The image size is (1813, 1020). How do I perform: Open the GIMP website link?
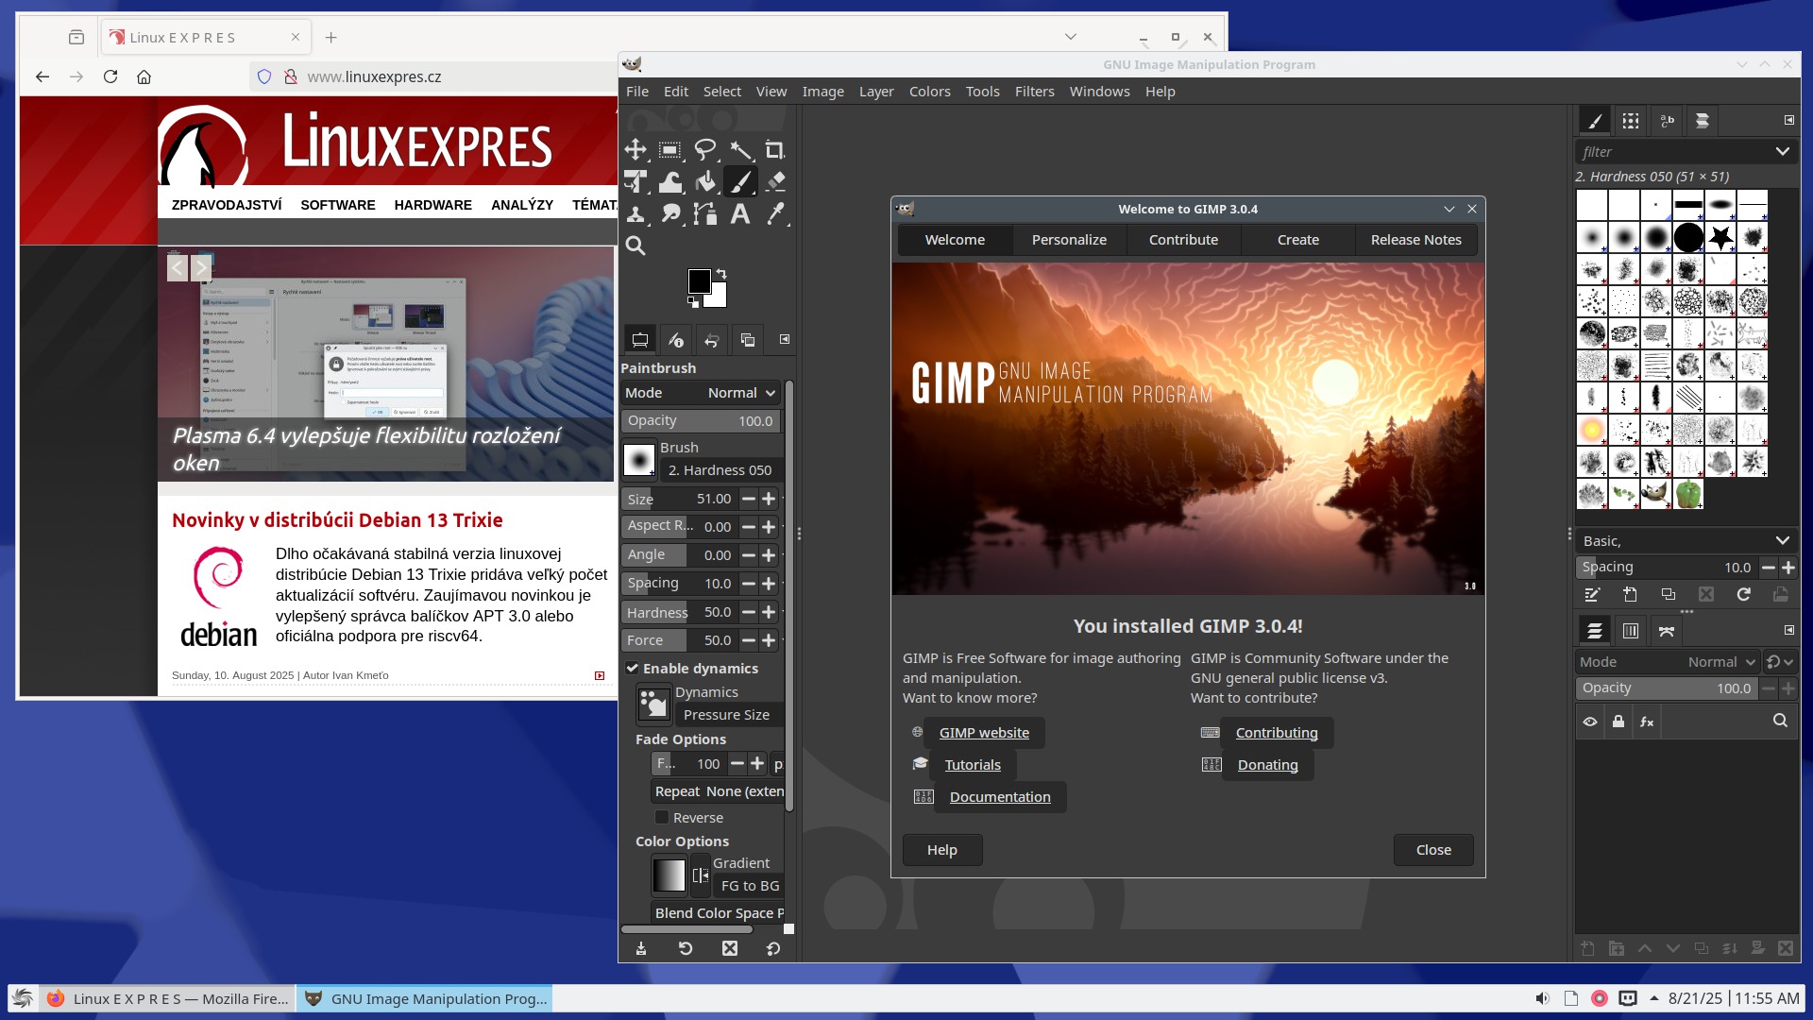[x=984, y=733]
